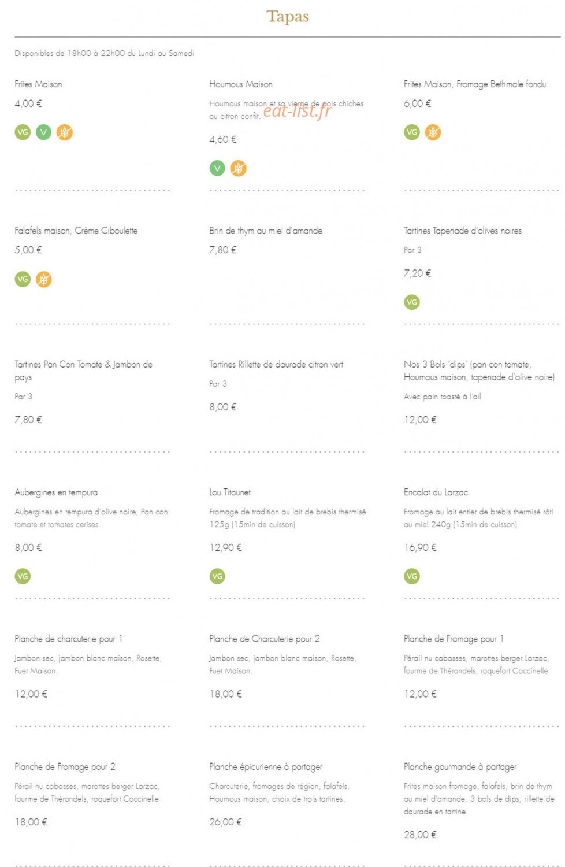Click the VG icon under Falafels maison
This screenshot has width=565, height=867.
click(x=23, y=279)
